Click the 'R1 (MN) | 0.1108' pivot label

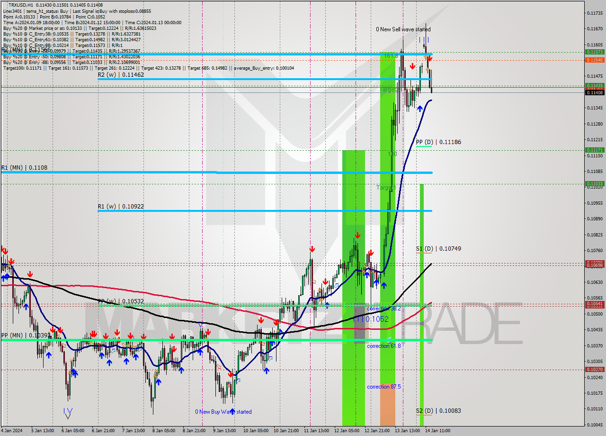click(x=24, y=168)
